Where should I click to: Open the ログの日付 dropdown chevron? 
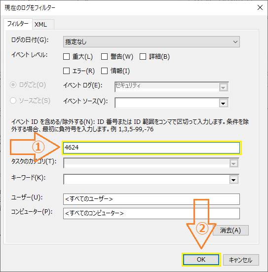point(235,42)
